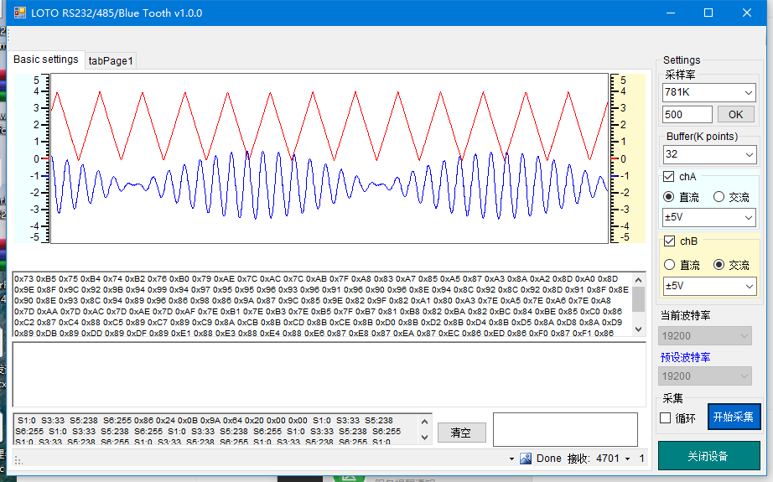Toggle the chA checkbox

(669, 176)
